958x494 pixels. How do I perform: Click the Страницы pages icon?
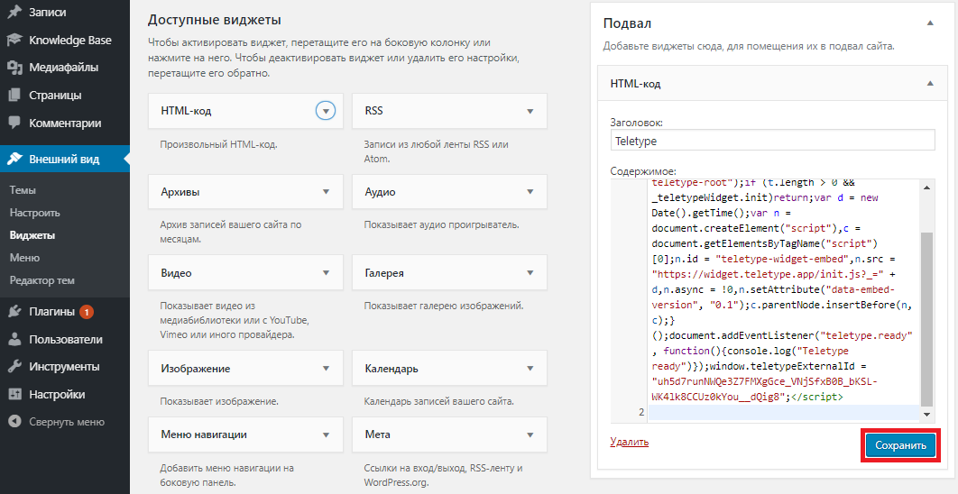(x=14, y=96)
